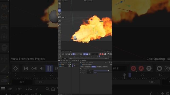Click the record keyframe button in center panel
The image size is (170, 95).
click(100, 54)
